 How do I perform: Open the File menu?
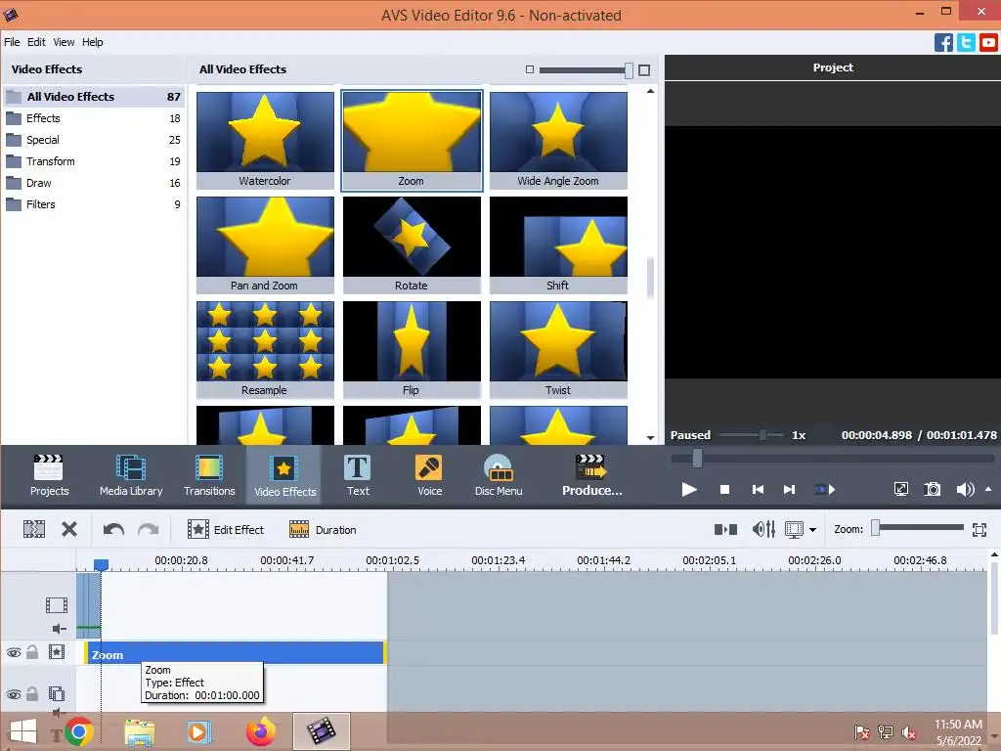12,42
